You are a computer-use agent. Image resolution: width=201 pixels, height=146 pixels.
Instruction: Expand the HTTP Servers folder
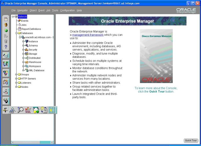click(x=16, y=79)
